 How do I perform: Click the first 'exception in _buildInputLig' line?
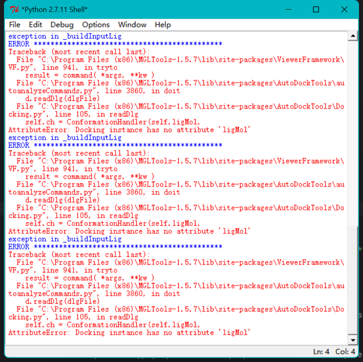click(x=65, y=36)
